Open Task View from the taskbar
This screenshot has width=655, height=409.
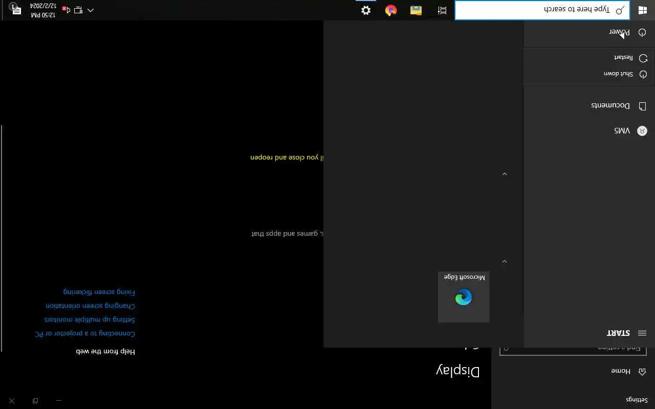[442, 10]
